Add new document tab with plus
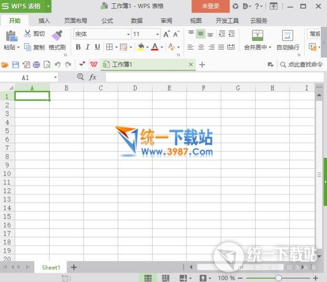The width and height of the screenshot is (327, 282). tap(202, 65)
